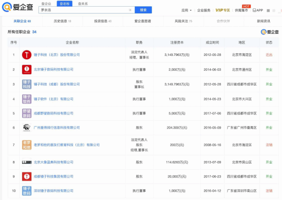Open 锤子科技（成都）股份有限公司 link

pos(56,84)
